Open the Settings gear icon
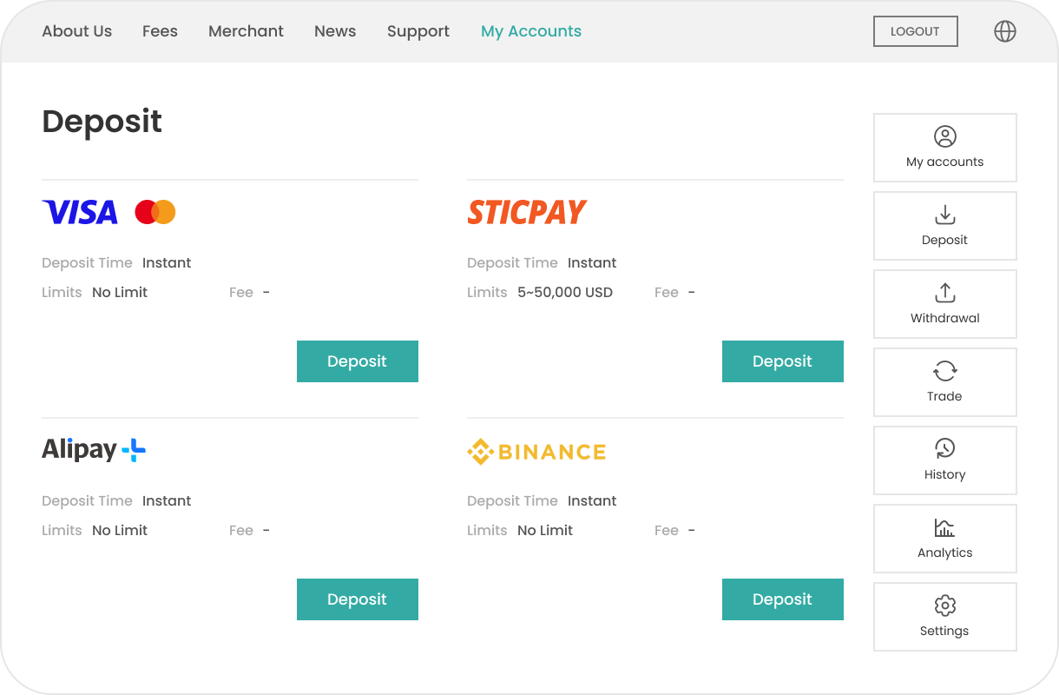The width and height of the screenshot is (1059, 695). pyautogui.click(x=944, y=606)
